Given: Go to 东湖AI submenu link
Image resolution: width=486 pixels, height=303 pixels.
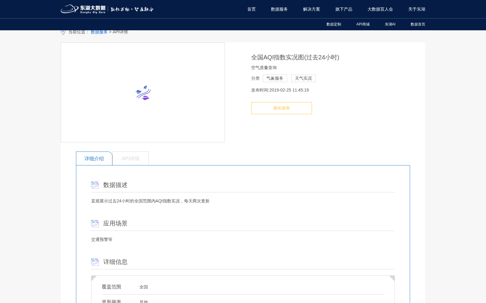Looking at the screenshot, I should pyautogui.click(x=390, y=24).
